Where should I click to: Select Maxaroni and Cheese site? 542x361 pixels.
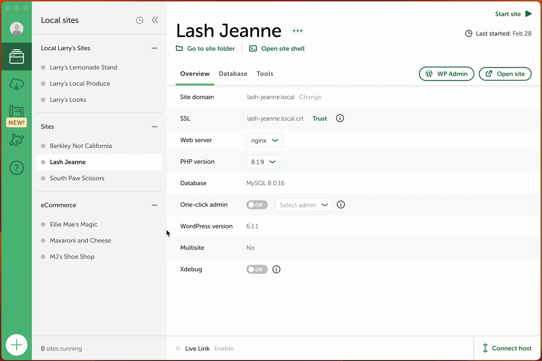[x=99, y=240]
